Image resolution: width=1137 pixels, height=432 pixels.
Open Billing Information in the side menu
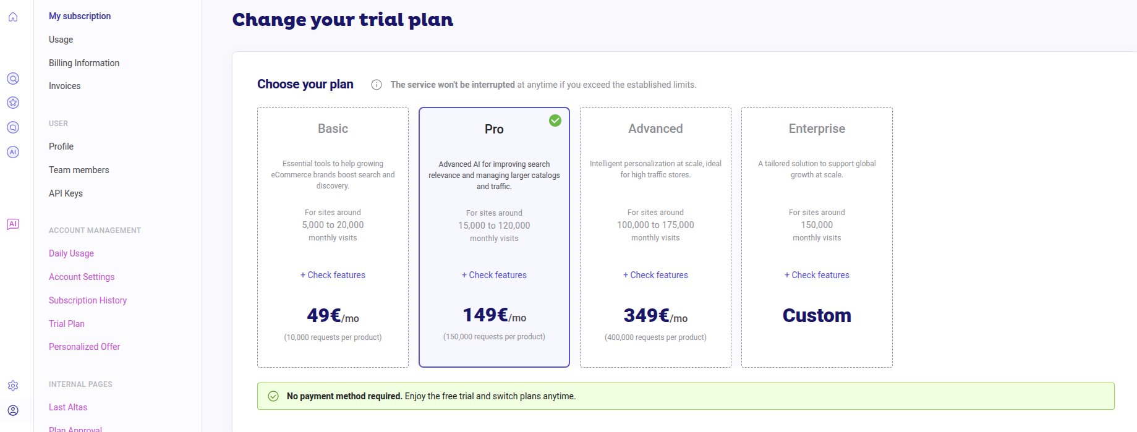[x=84, y=63]
